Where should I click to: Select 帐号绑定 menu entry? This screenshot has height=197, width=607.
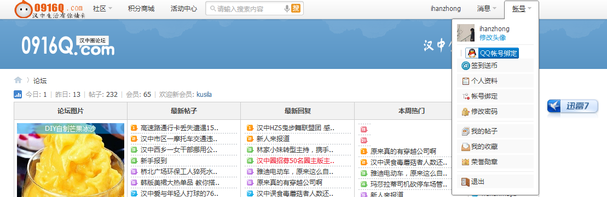(495, 96)
